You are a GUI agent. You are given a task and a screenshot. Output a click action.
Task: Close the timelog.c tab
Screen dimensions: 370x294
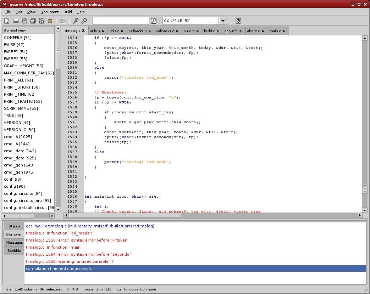tap(83, 30)
